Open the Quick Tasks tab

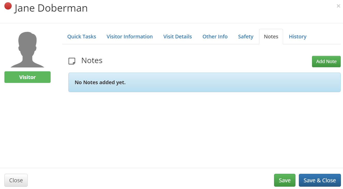(x=82, y=37)
